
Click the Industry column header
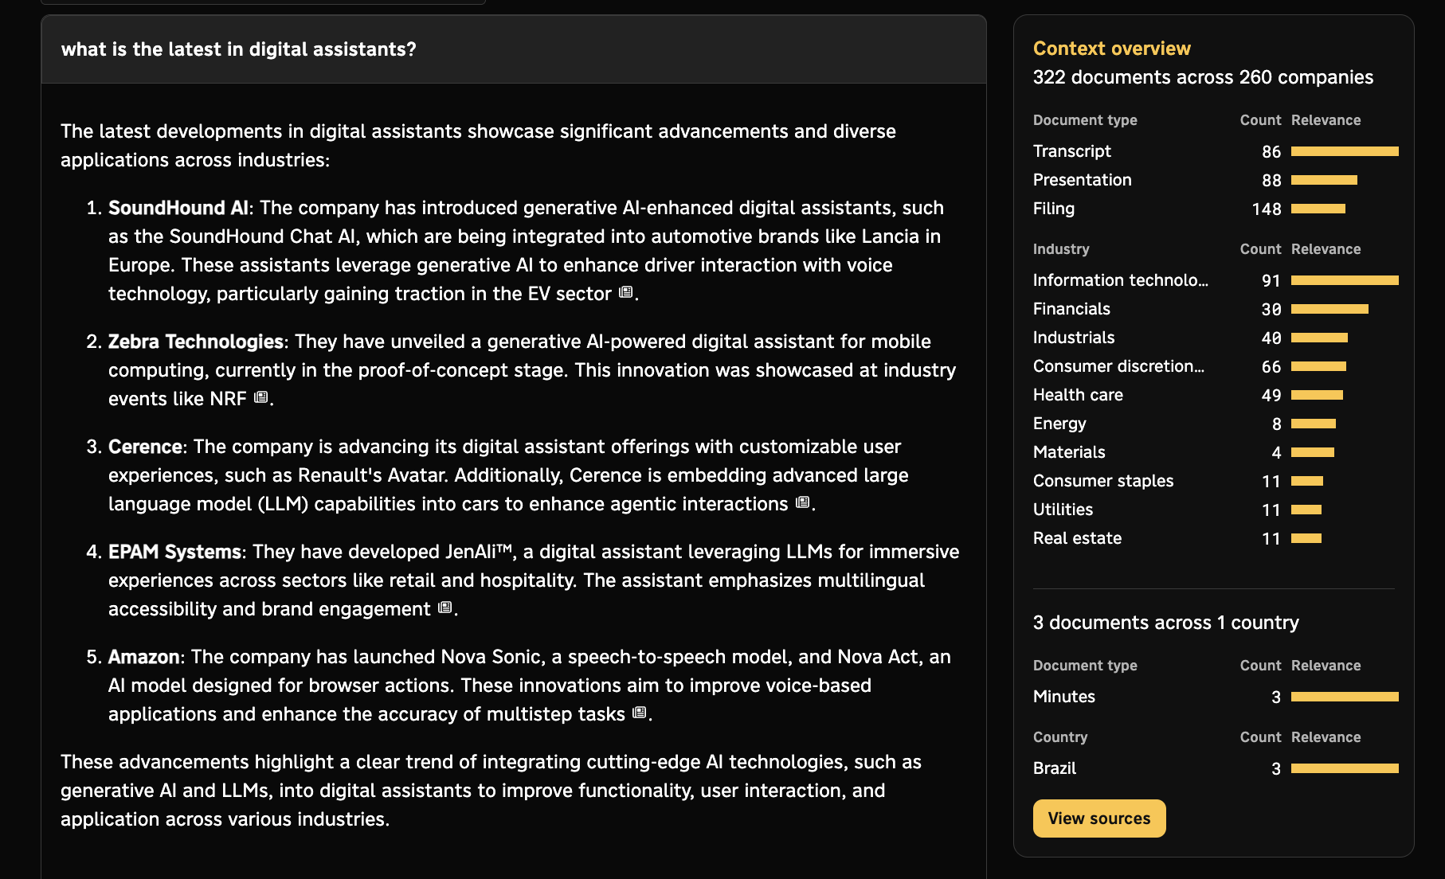1061,249
